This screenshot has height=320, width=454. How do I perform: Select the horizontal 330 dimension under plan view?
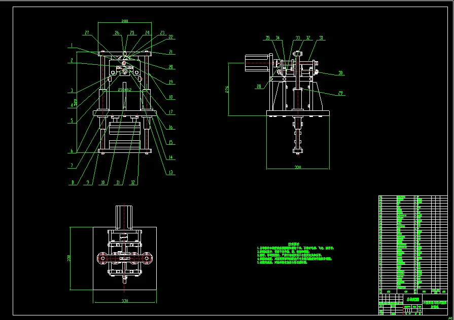click(125, 301)
